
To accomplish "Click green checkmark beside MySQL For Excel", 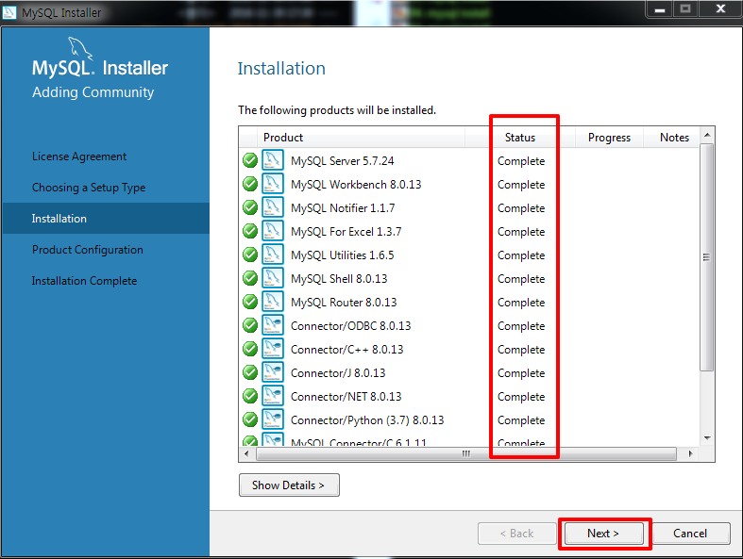I will (x=250, y=232).
